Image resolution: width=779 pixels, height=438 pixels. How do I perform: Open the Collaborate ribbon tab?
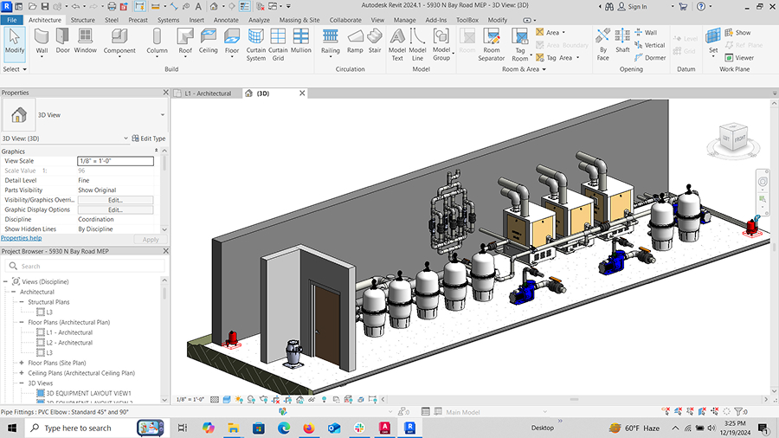(x=345, y=20)
